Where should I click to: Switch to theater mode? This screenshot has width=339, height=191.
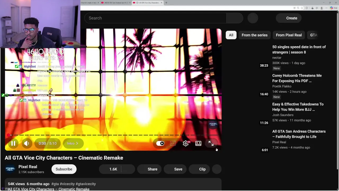pos(198,143)
